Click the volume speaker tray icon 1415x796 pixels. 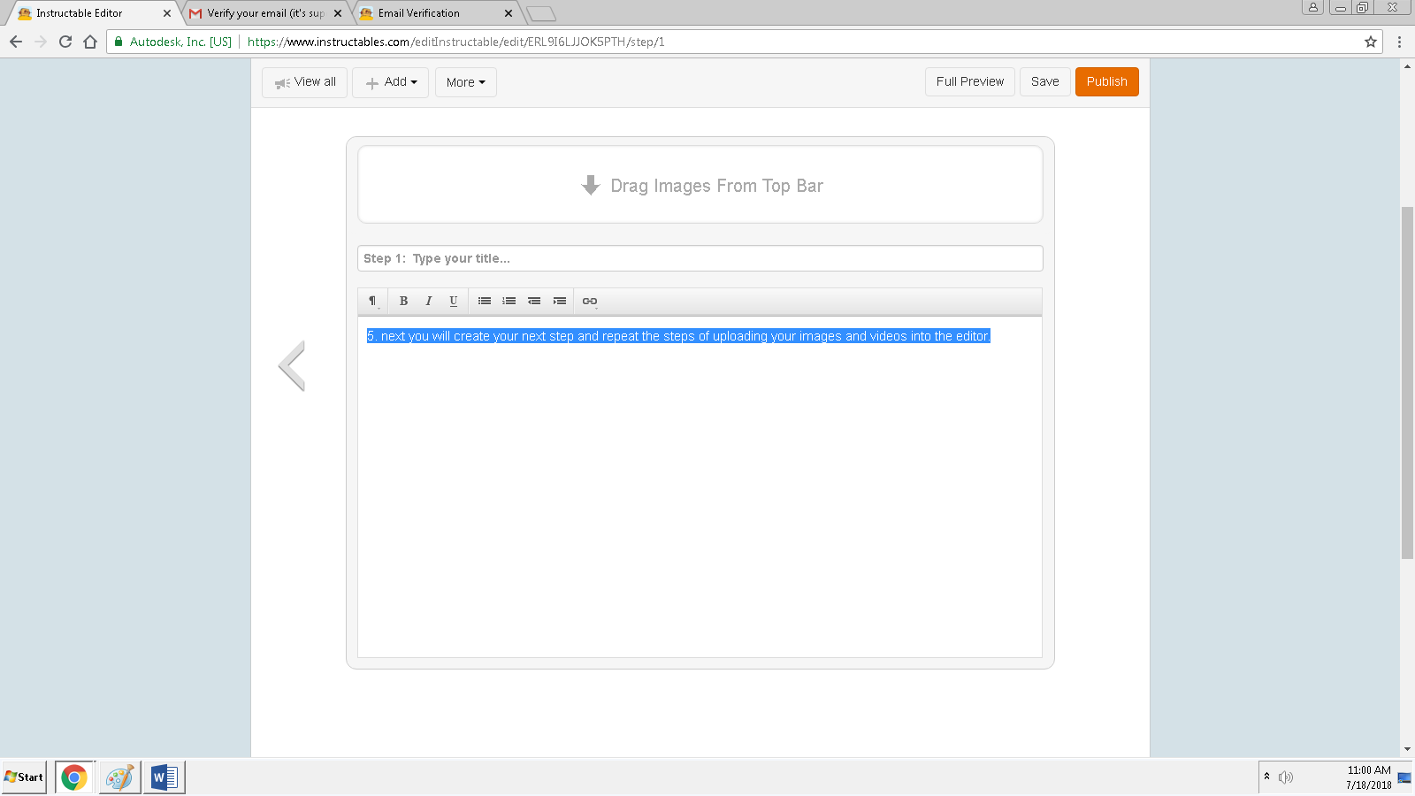1286,777
